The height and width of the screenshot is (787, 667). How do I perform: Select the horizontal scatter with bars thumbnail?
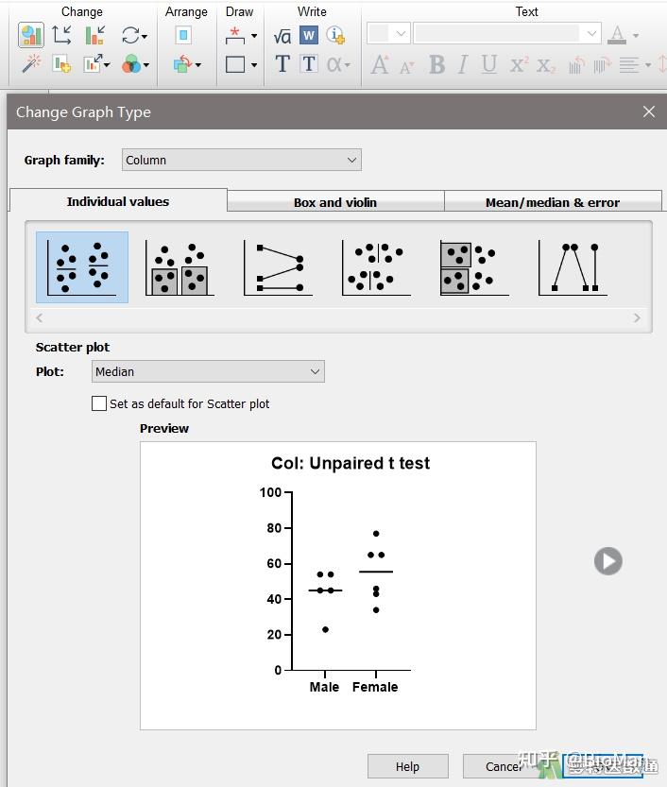[x=474, y=267]
